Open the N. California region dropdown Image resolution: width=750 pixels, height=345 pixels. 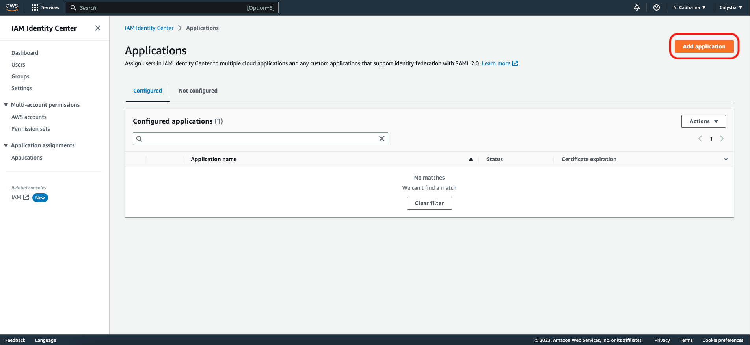689,7
